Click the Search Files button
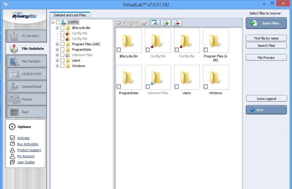The width and height of the screenshot is (292, 189). coord(266,45)
